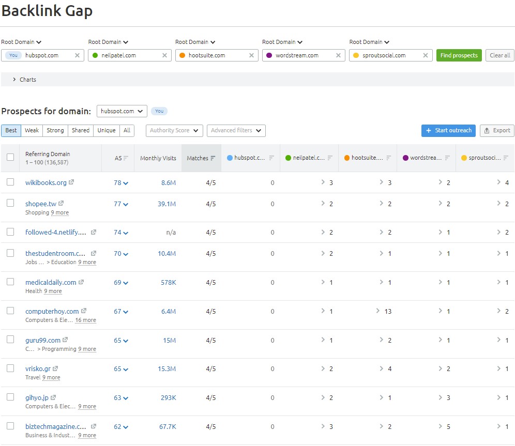Image resolution: width=515 pixels, height=446 pixels.
Task: Tick the wikibooks.org row checkbox
Action: pyautogui.click(x=10, y=182)
